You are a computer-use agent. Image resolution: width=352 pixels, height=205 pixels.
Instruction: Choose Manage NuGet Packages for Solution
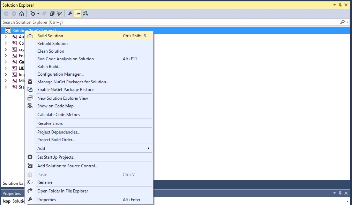pyautogui.click(x=73, y=82)
